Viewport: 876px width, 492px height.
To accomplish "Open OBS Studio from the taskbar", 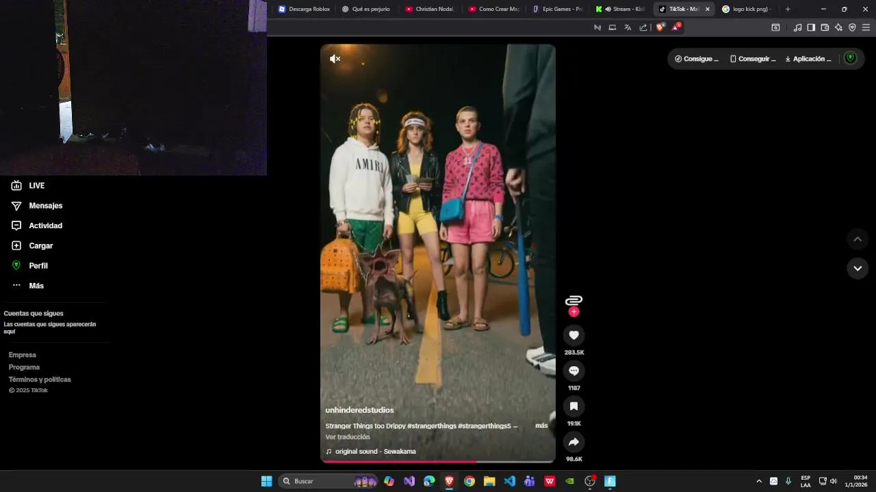I will pyautogui.click(x=590, y=481).
